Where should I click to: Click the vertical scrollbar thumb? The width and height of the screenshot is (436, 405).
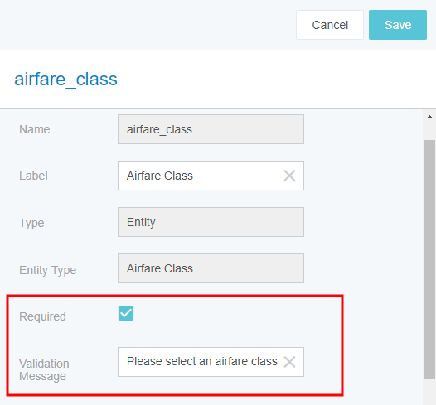429,259
